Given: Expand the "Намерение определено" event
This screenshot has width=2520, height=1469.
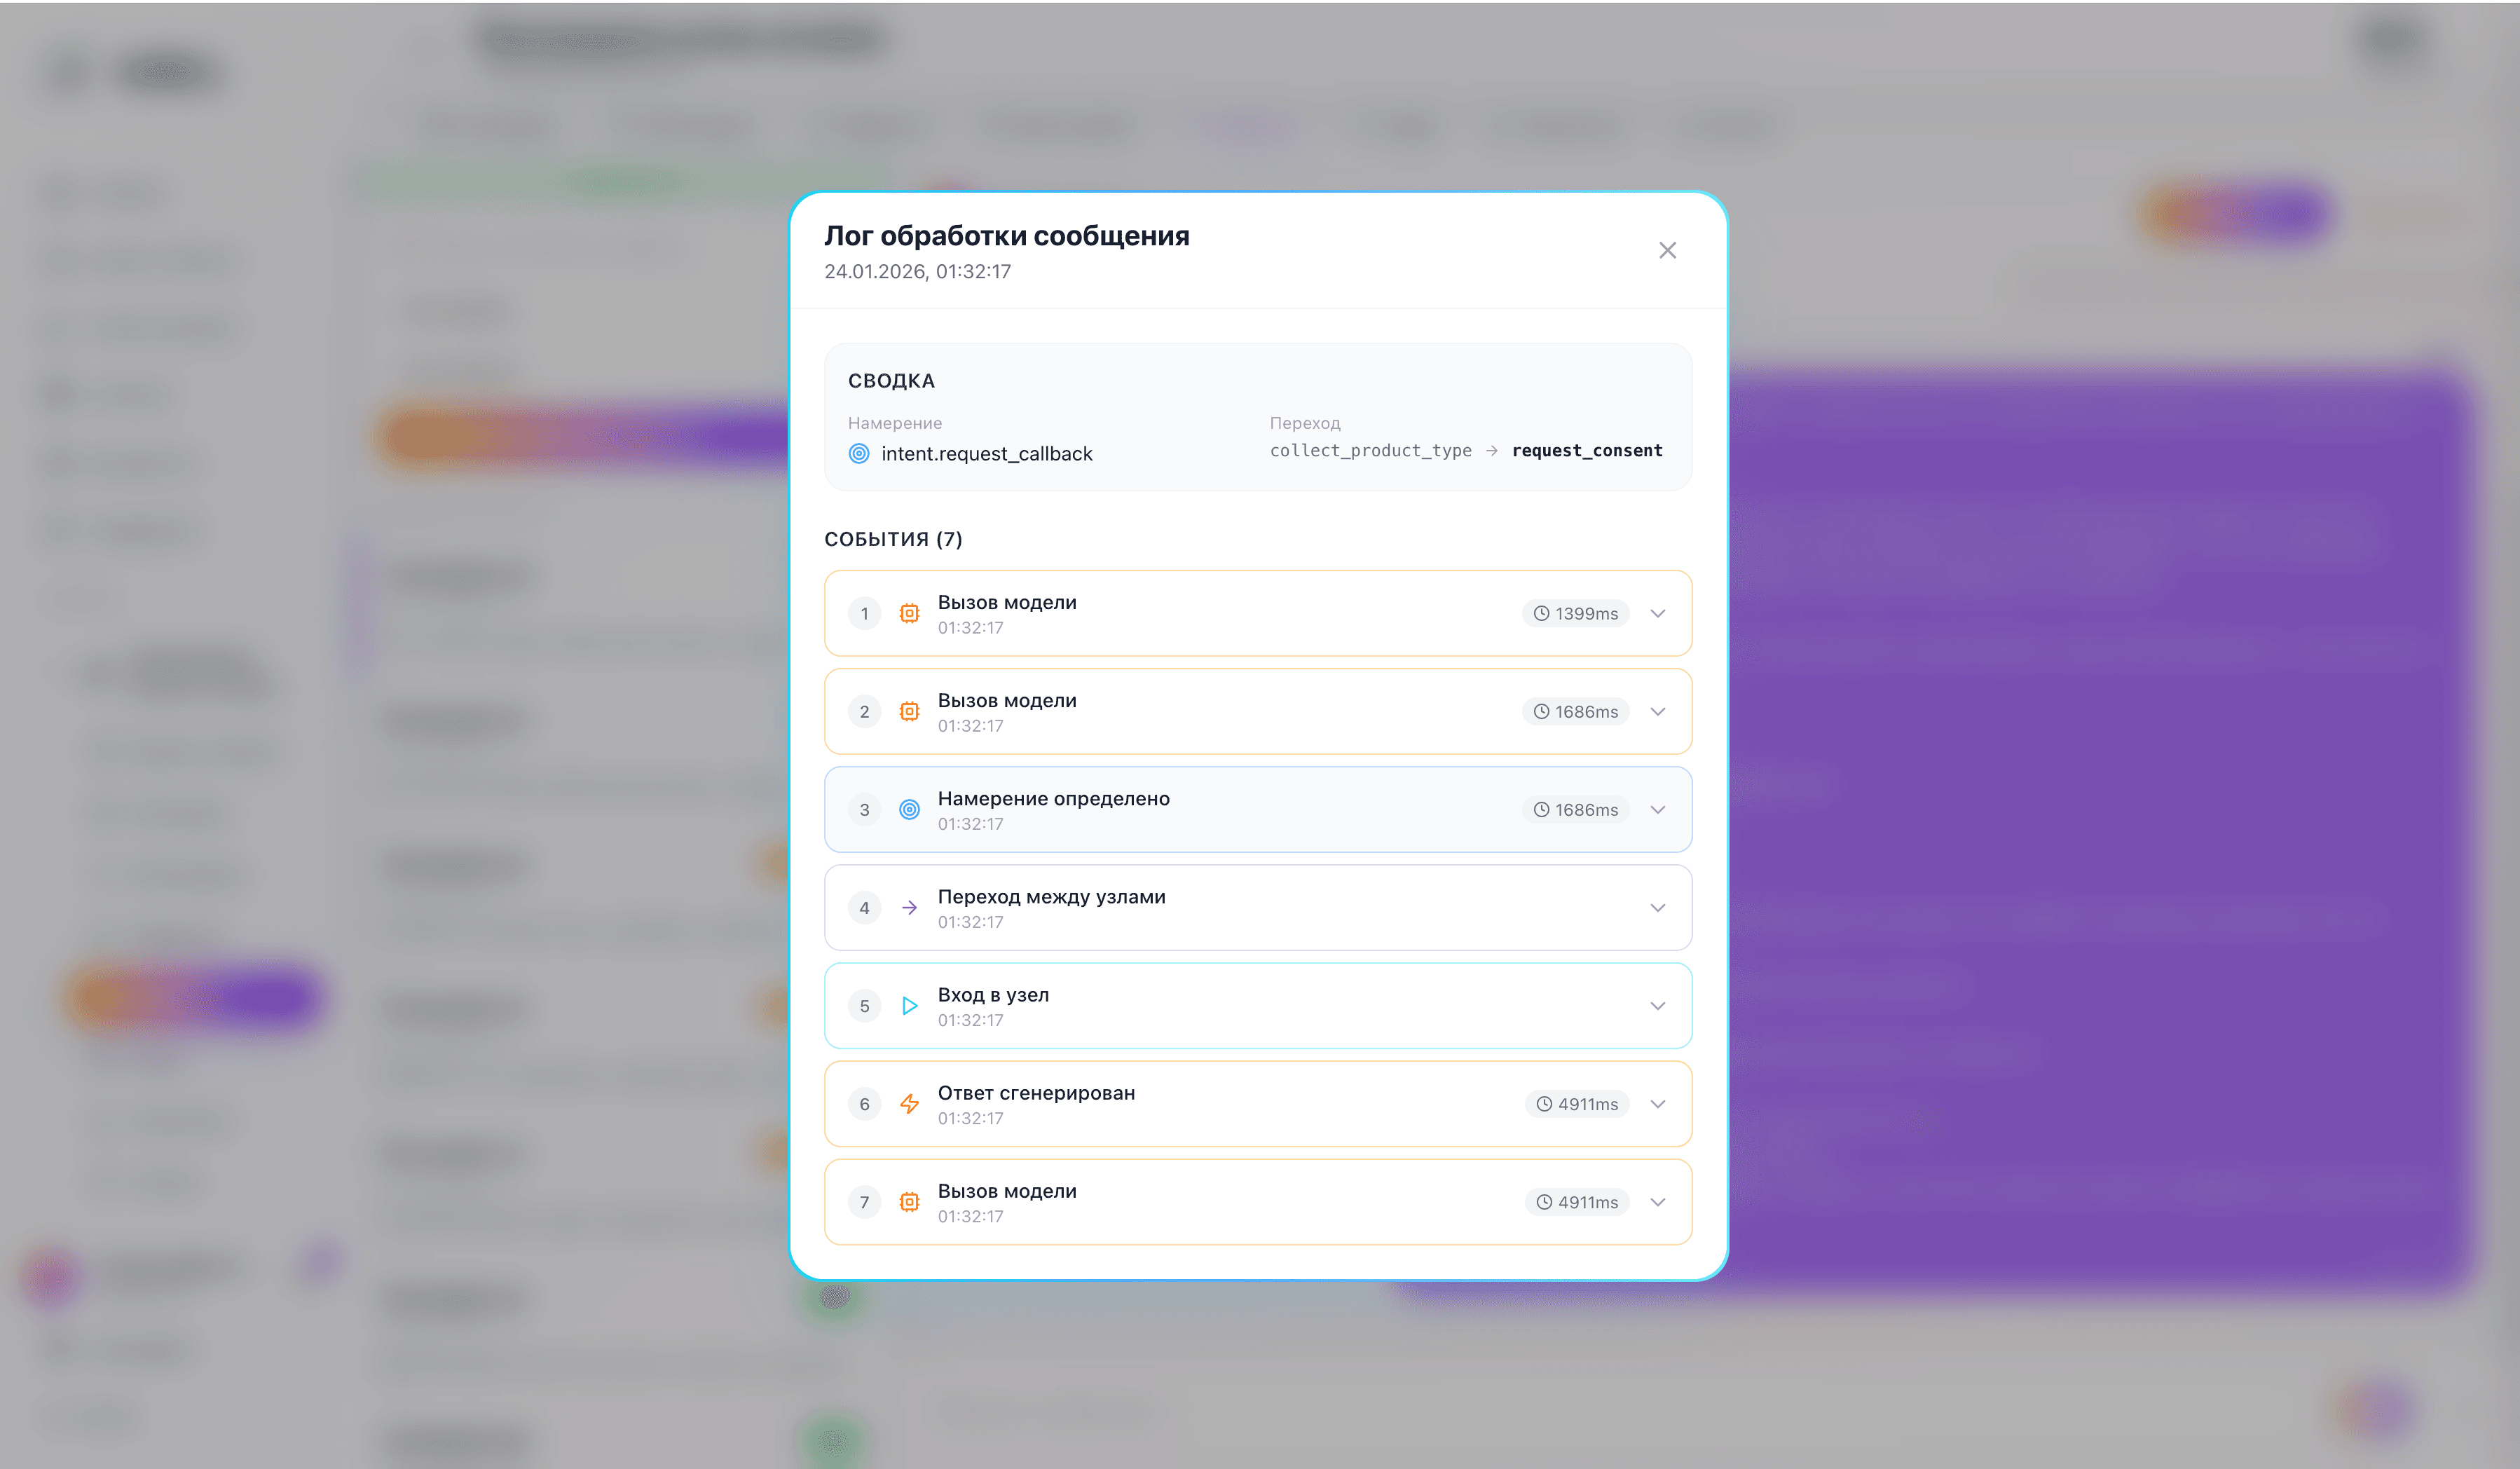Looking at the screenshot, I should (x=1657, y=809).
